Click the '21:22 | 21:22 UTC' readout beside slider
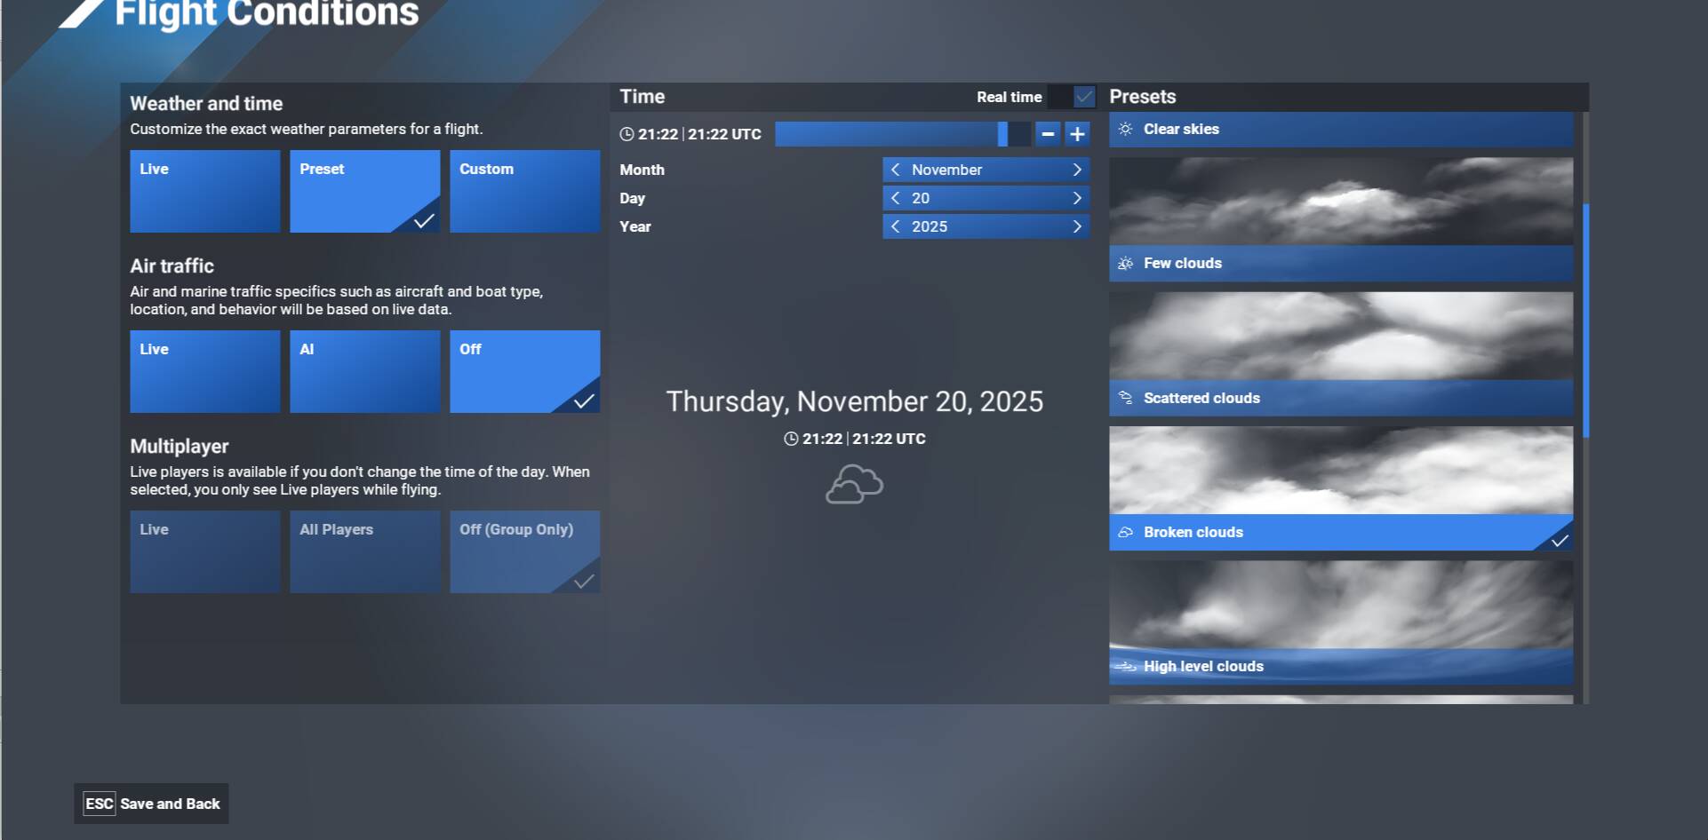The height and width of the screenshot is (840, 1708). 699,134
